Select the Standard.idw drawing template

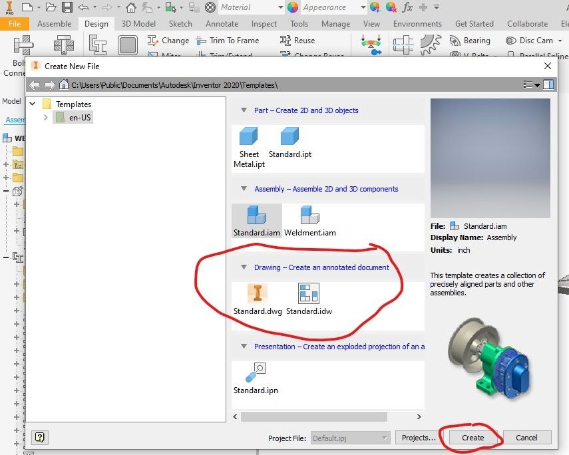coord(309,299)
